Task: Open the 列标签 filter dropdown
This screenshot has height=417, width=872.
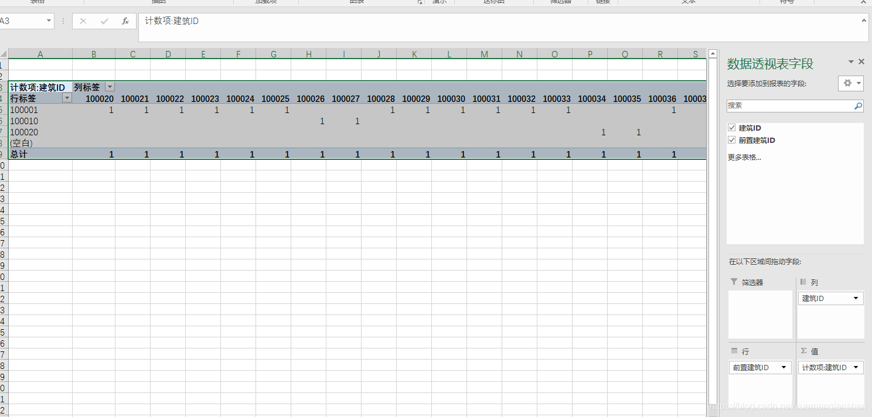Action: [x=110, y=87]
